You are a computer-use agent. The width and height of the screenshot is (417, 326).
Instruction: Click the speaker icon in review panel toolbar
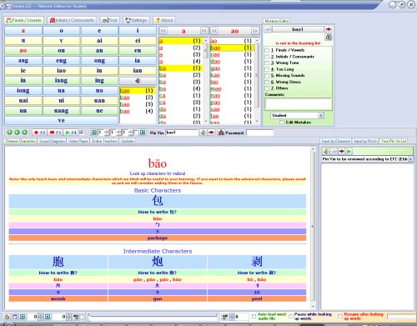[326, 151]
